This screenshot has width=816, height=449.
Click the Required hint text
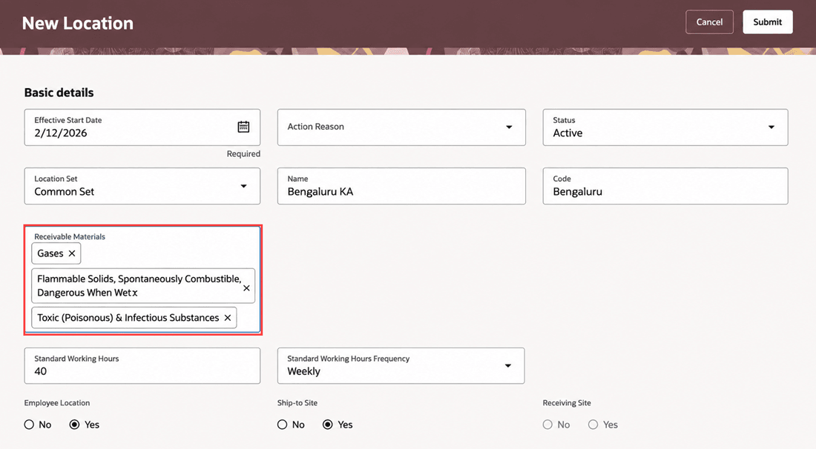243,154
